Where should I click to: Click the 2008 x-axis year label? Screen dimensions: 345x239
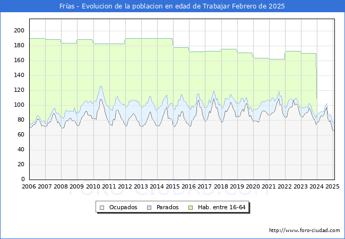(61, 186)
